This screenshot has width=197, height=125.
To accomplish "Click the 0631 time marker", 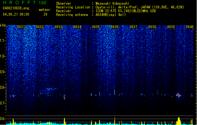I will coord(21,27).
